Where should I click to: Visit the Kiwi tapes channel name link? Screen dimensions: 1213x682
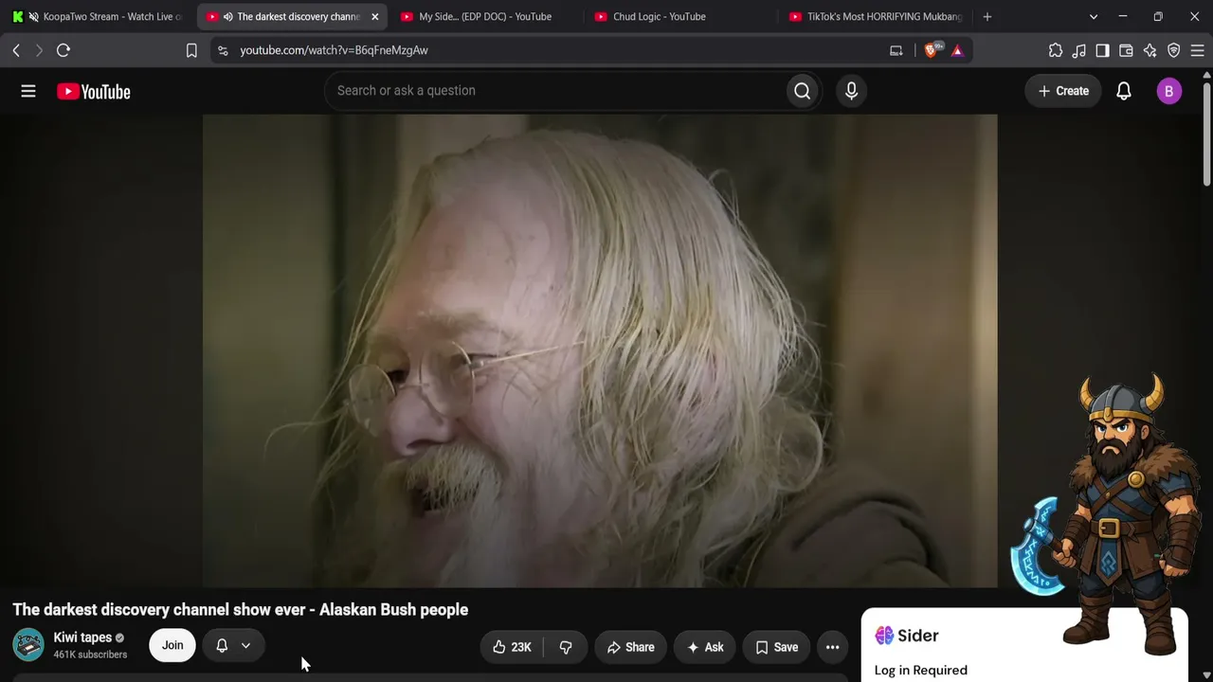[82, 637]
